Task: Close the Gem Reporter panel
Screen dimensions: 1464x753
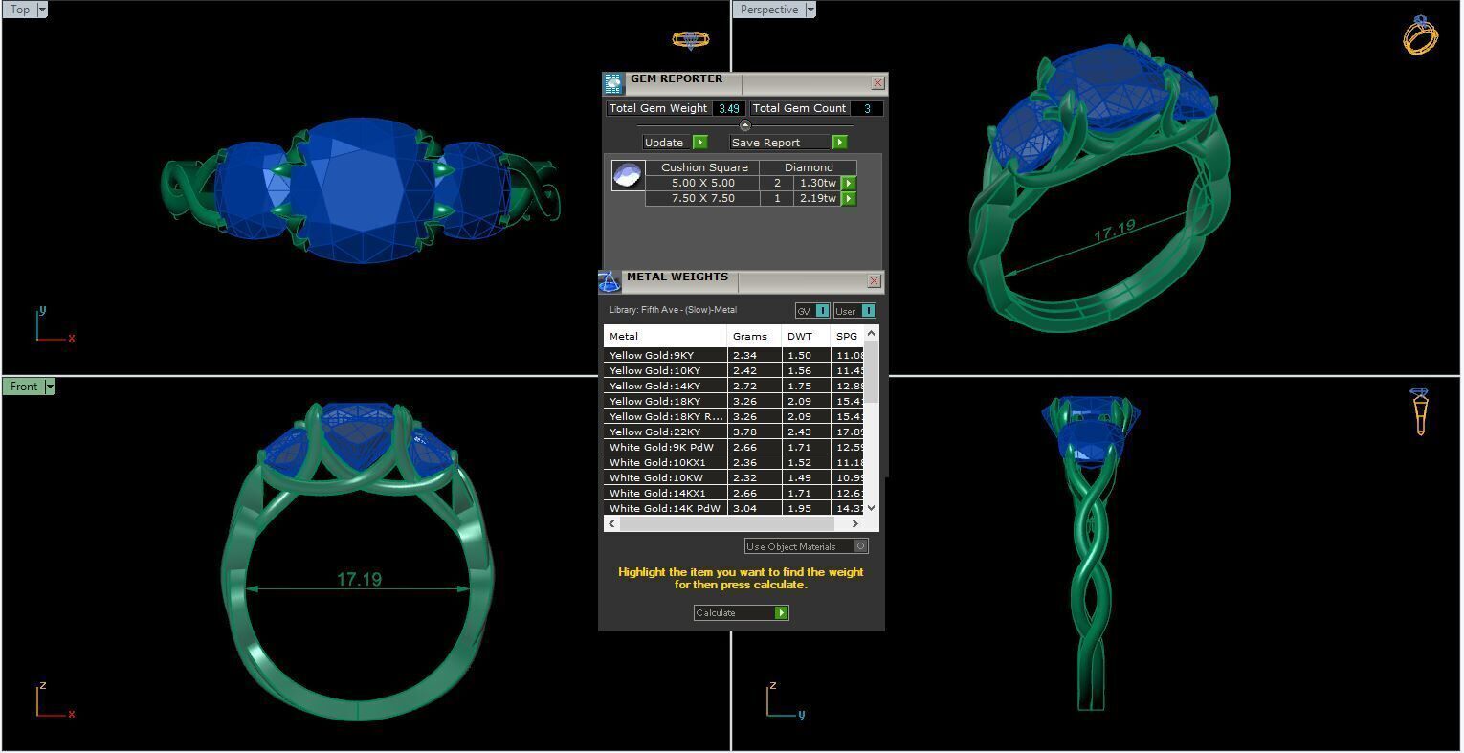Action: click(x=877, y=83)
